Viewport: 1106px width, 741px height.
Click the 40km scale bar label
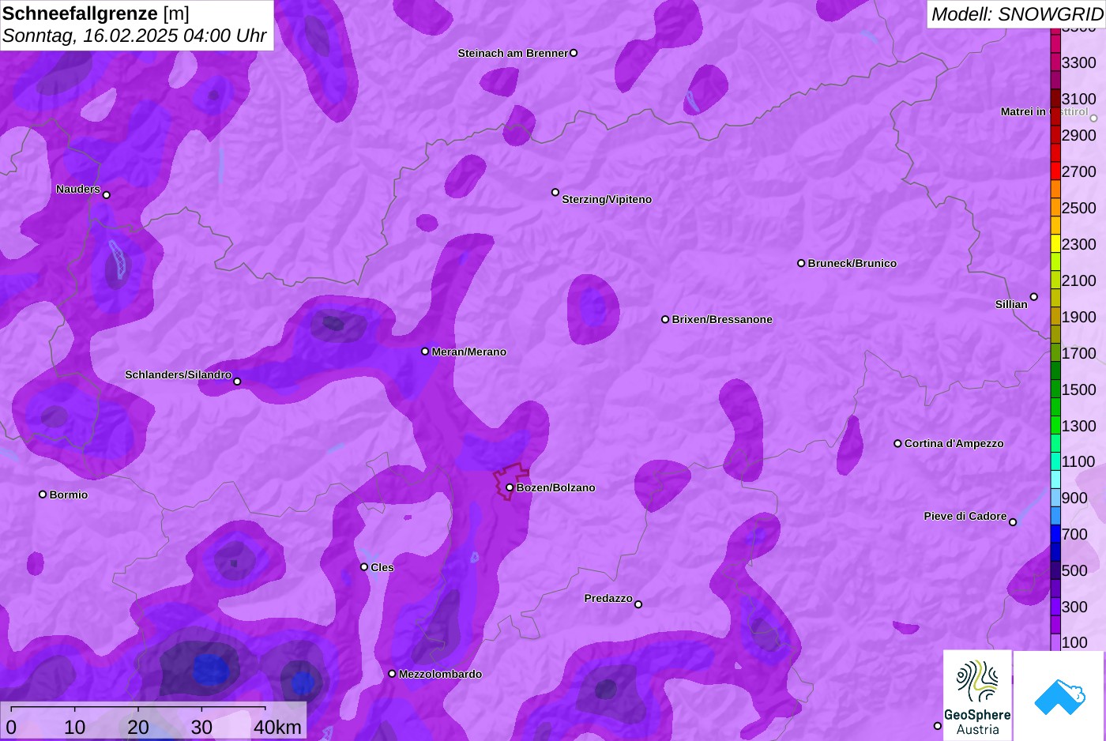click(277, 728)
